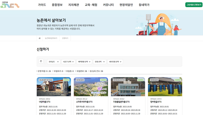The image size is (203, 115).
Task: Click the 농촌에서 살아보기 banner heading
Action: [x=51, y=20]
